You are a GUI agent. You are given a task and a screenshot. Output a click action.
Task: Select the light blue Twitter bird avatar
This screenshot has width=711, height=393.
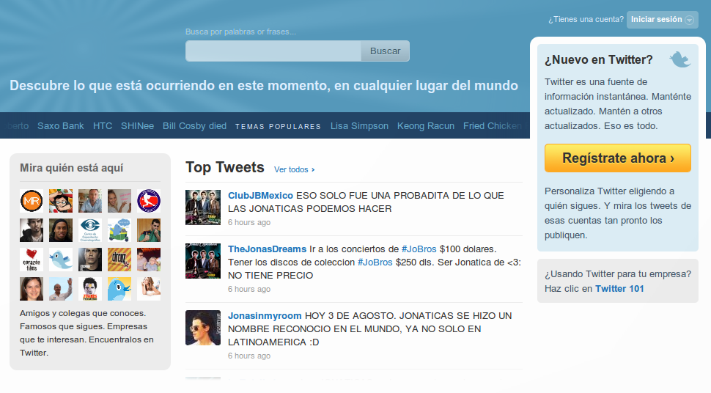coord(61,260)
